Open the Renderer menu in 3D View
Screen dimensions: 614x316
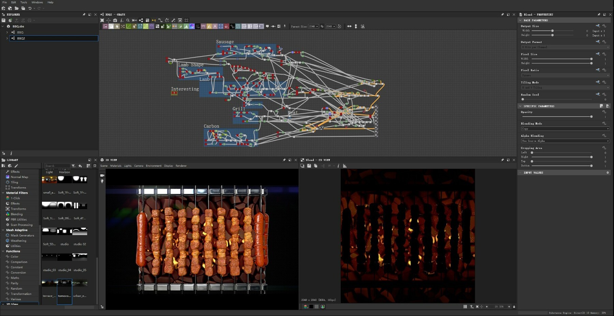[x=181, y=166]
